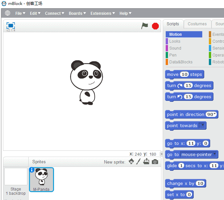This screenshot has height=200, width=224.
Task: Click the green flag to start
Action: pos(145,26)
